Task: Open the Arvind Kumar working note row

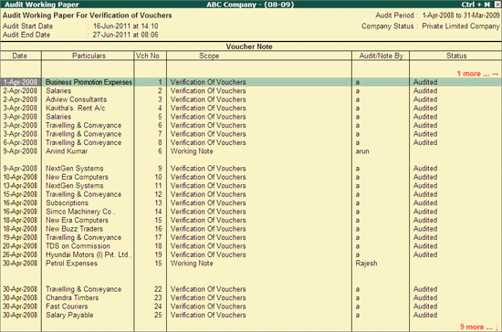Action: tap(251, 151)
